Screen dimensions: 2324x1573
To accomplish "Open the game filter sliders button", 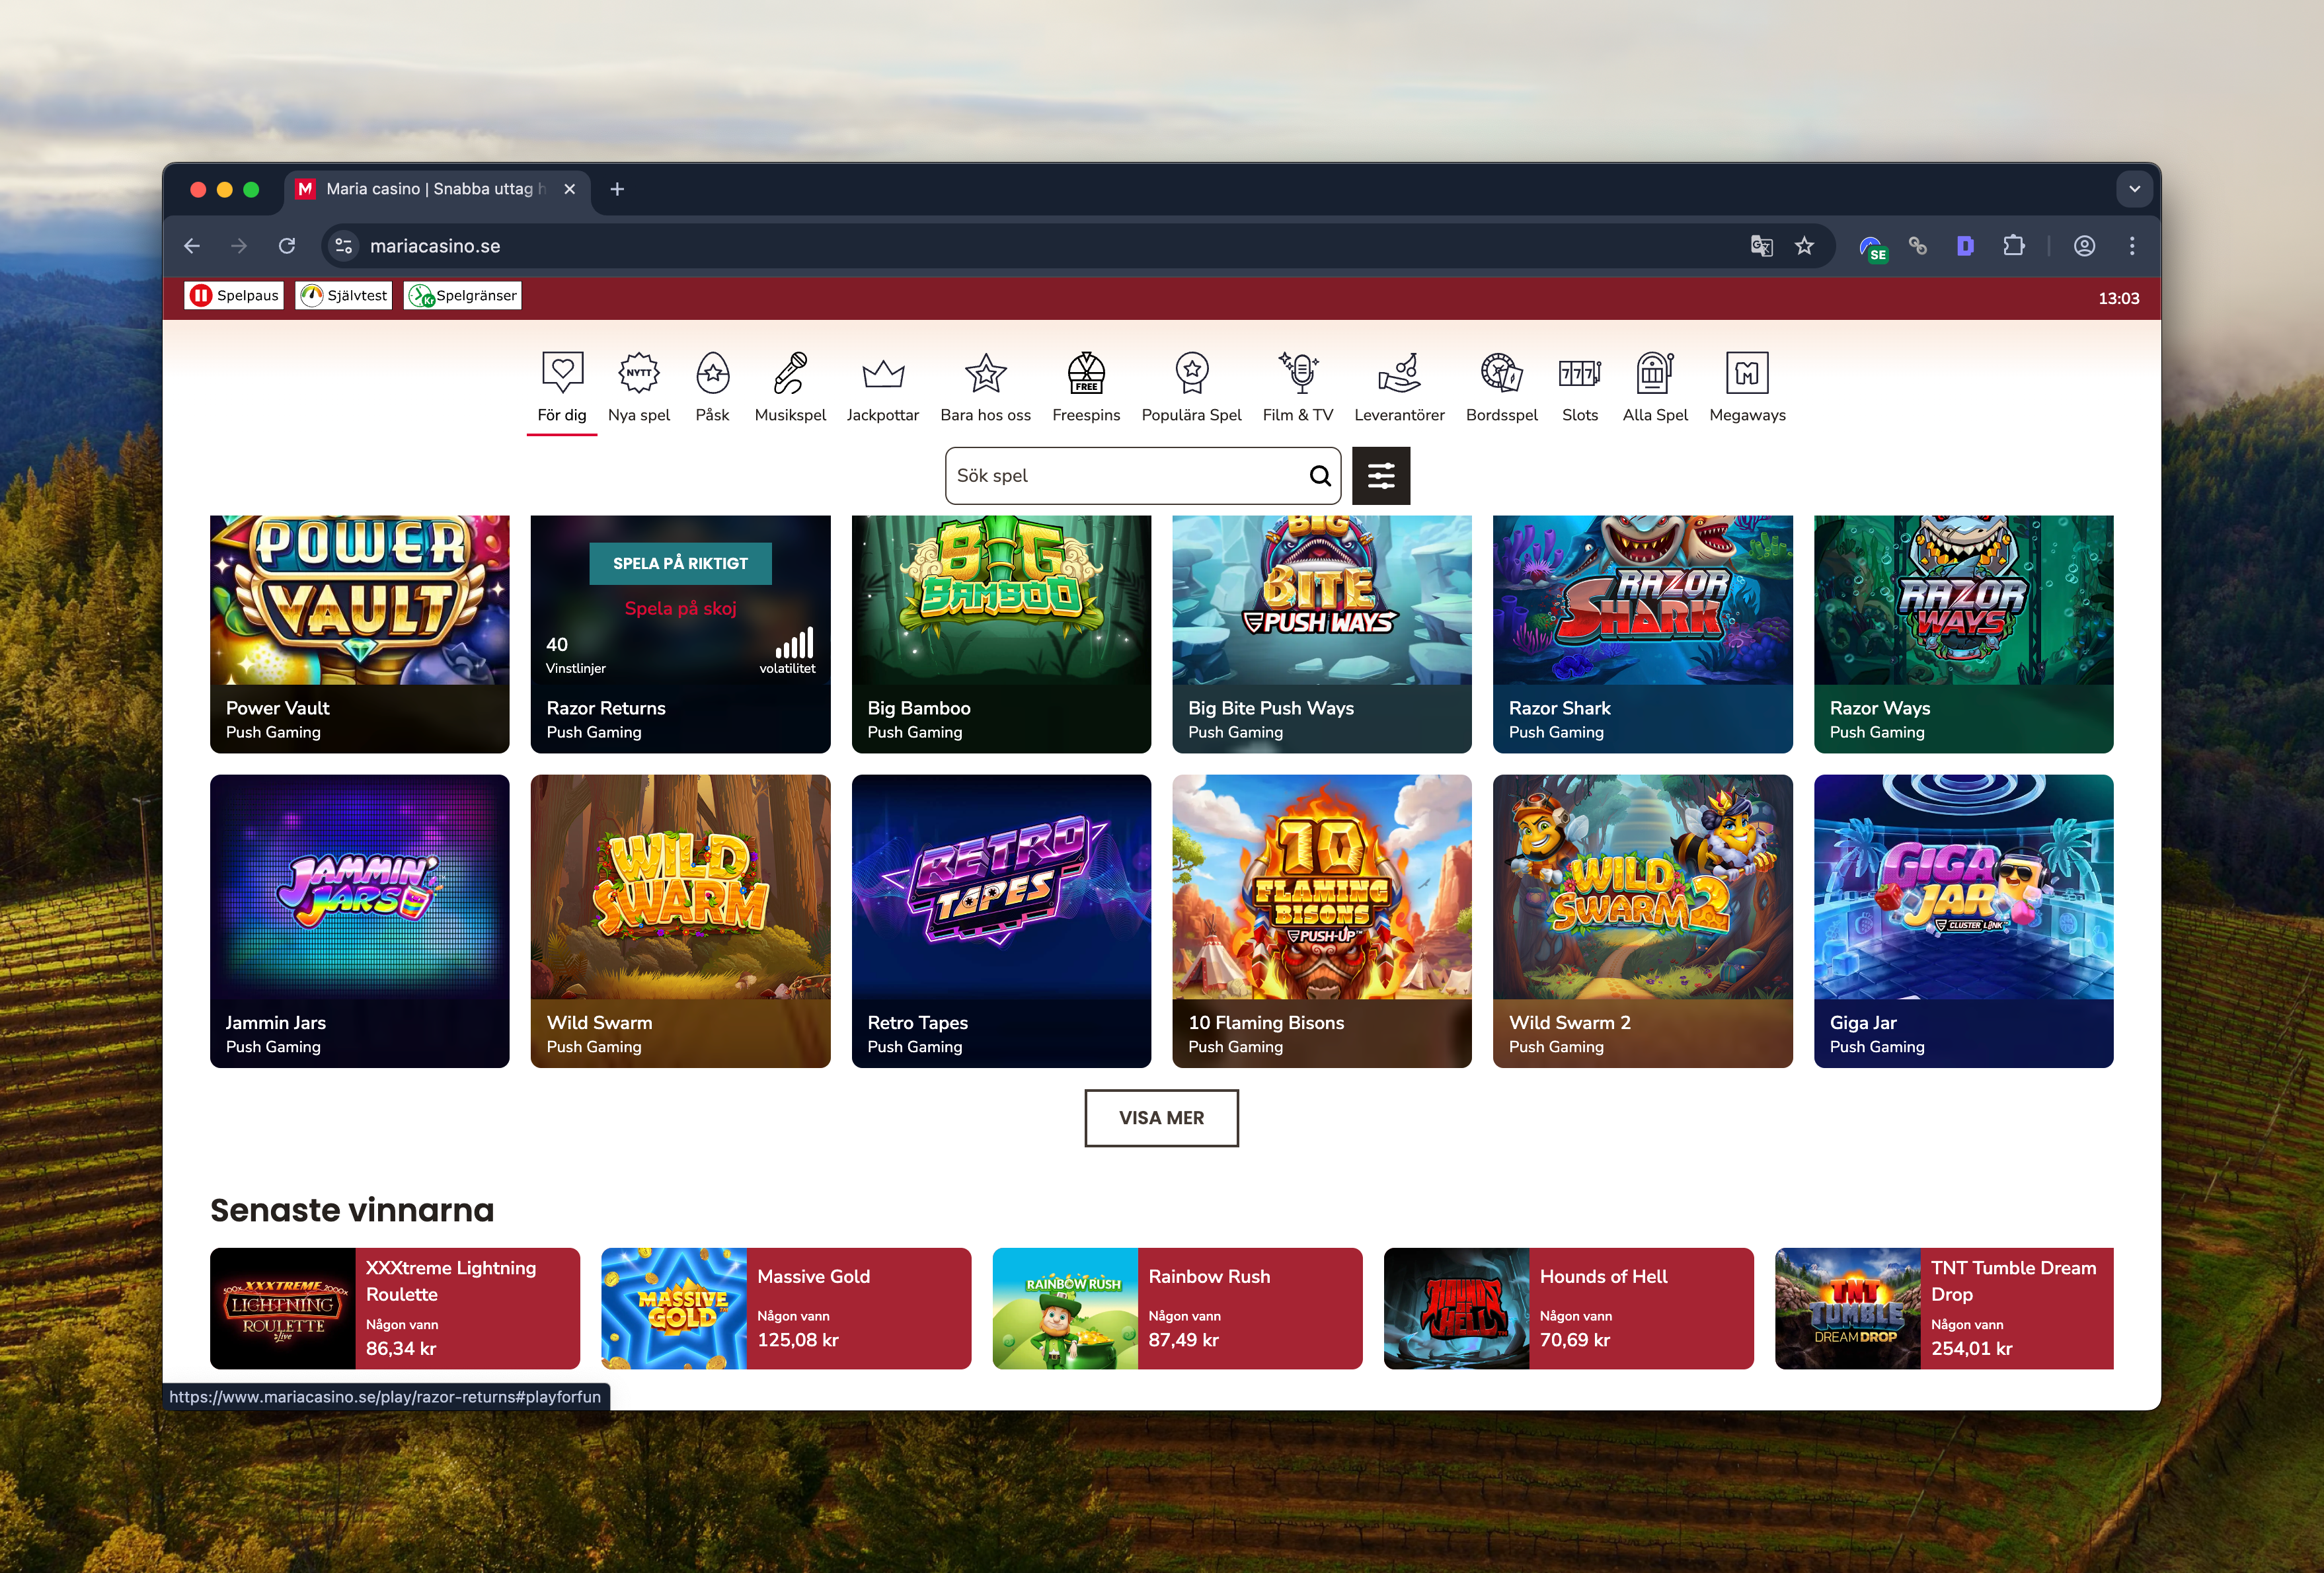I will tap(1381, 476).
